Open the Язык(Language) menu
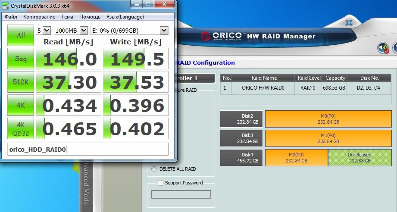 (125, 17)
